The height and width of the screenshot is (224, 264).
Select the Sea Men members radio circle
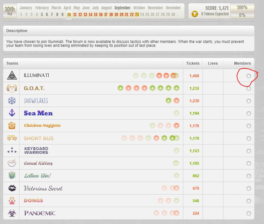pyautogui.click(x=248, y=113)
